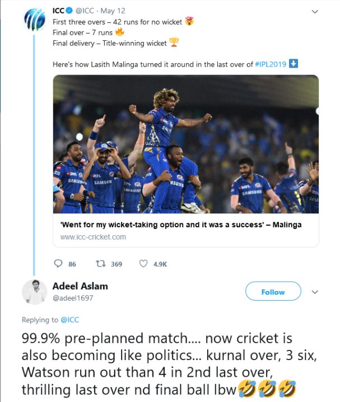Viewport: 340px width, 402px height.
Task: Like the ICC tweet via heart icon
Action: point(143,264)
